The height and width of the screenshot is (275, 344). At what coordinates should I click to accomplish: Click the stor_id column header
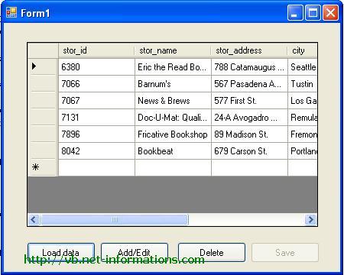coord(96,50)
